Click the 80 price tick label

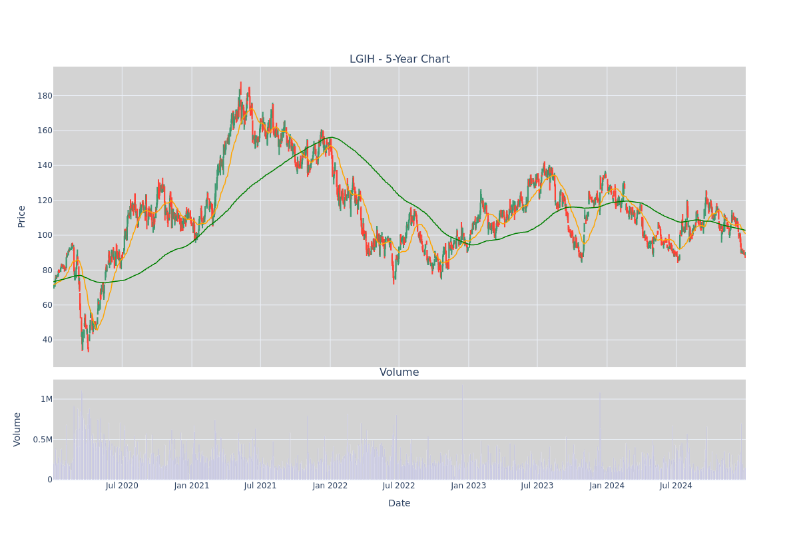47,270
